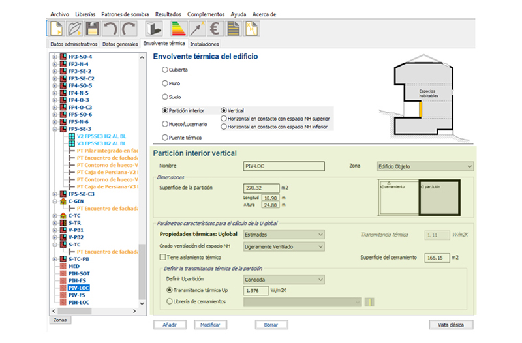The width and height of the screenshot is (522, 343).
Task: Click the tree scroll down arrow
Action: click(142, 303)
